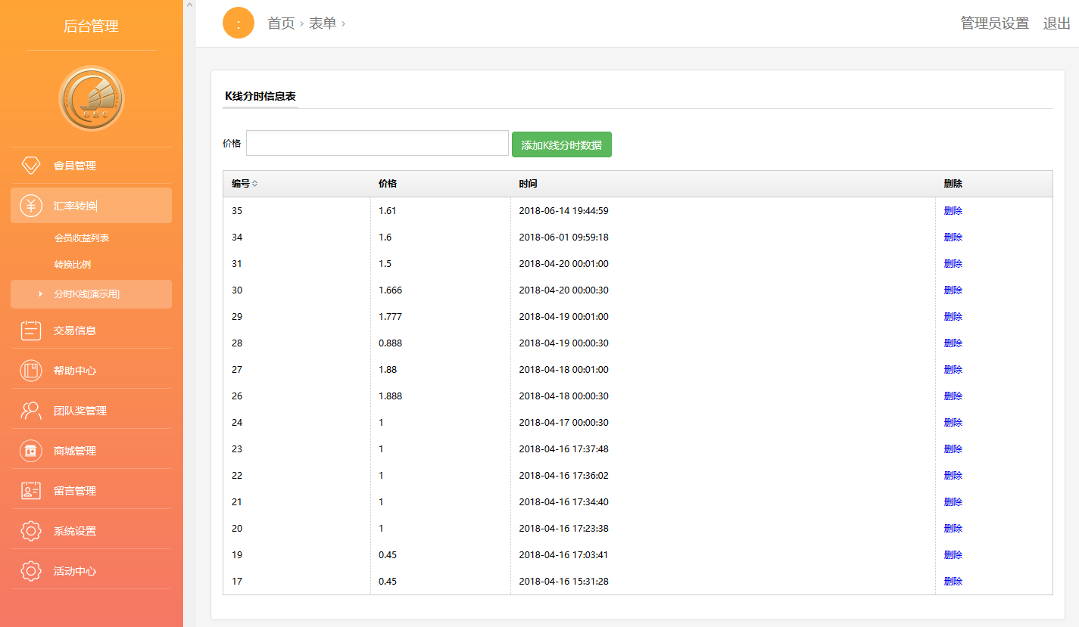Click 添加K线分时数据 green button
Screen dimensions: 1079x627
(x=561, y=144)
